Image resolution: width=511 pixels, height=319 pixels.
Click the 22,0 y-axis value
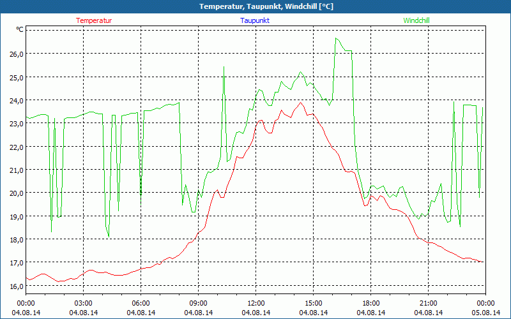click(16, 147)
